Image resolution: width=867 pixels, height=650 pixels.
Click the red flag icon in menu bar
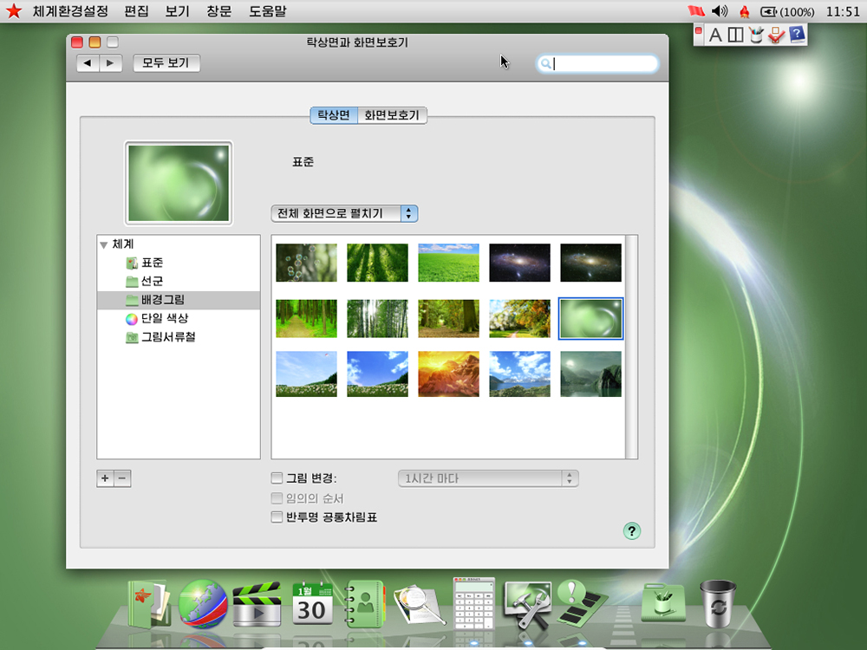coord(696,11)
